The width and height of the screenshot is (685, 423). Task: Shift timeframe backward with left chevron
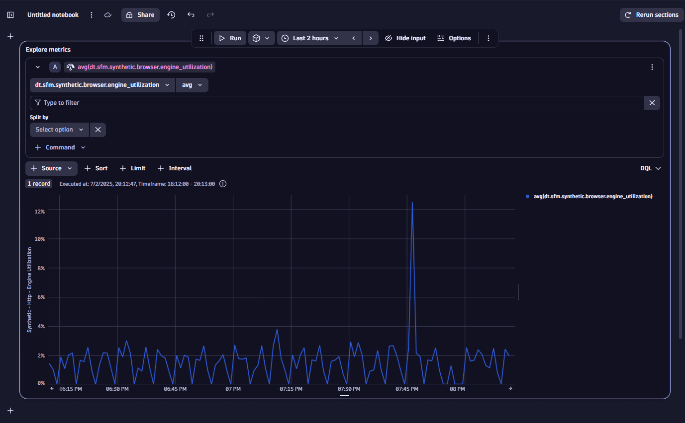coord(353,38)
